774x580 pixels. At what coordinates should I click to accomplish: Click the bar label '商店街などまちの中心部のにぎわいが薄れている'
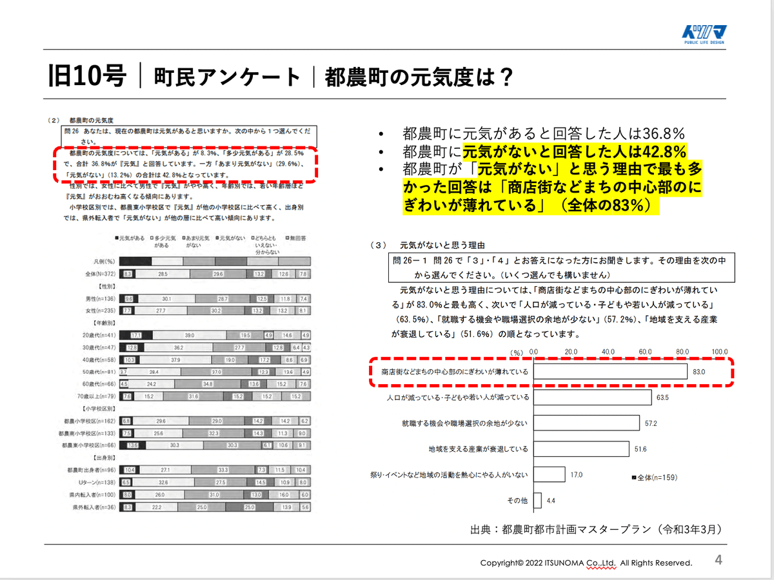tap(454, 372)
